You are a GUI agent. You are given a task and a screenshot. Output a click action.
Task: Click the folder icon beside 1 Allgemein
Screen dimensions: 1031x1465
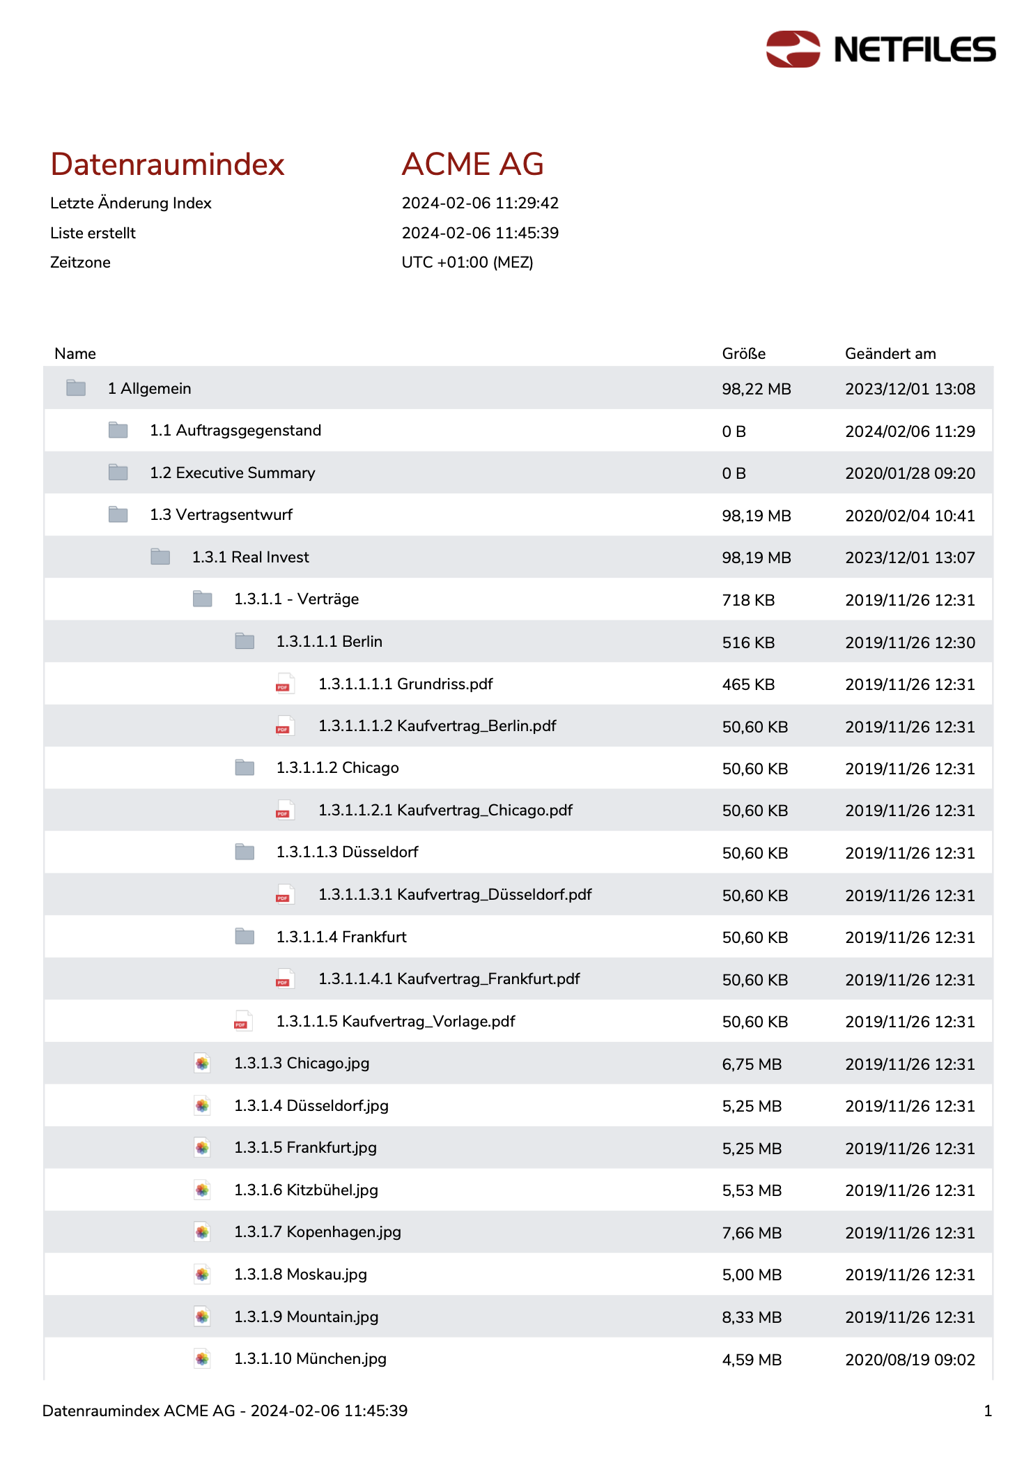(76, 388)
